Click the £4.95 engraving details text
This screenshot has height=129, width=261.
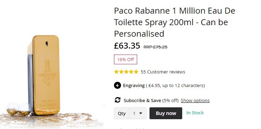click(x=175, y=86)
